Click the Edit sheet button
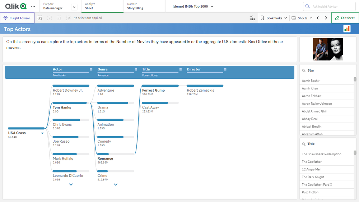359x202 pixels. pyautogui.click(x=345, y=18)
